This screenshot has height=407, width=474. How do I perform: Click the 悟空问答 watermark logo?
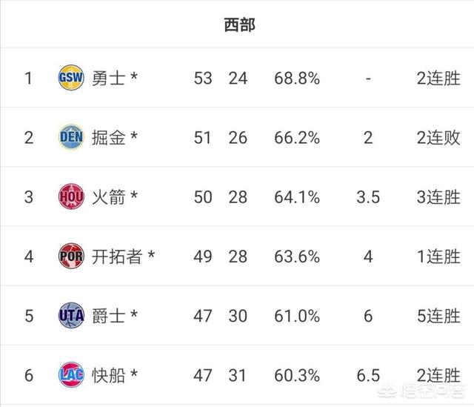[421, 391]
